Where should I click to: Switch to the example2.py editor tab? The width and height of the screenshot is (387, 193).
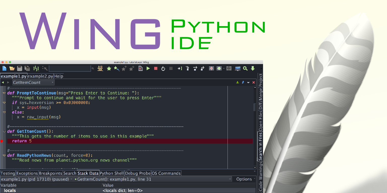(x=40, y=76)
